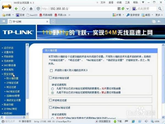The image size is (165, 124).
Task: Expand DHCP服务器 in the sidebar
Action: coord(10,65)
